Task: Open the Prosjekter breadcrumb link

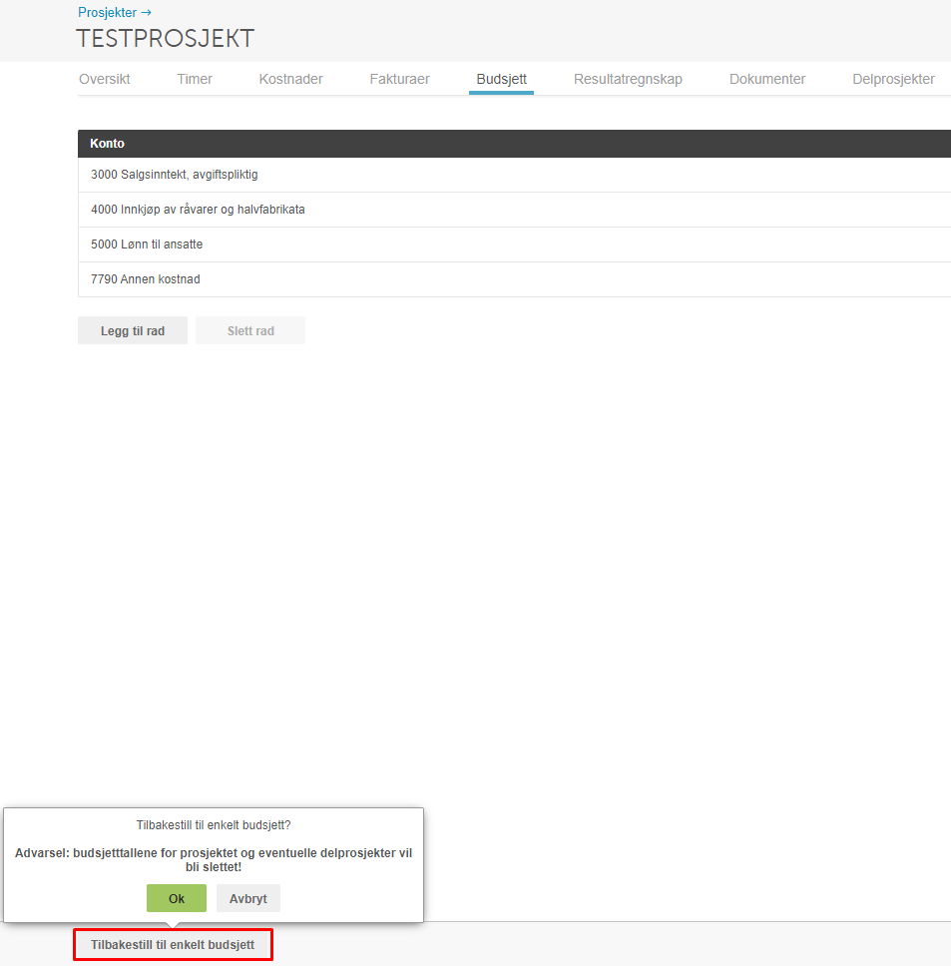Action: click(x=115, y=12)
